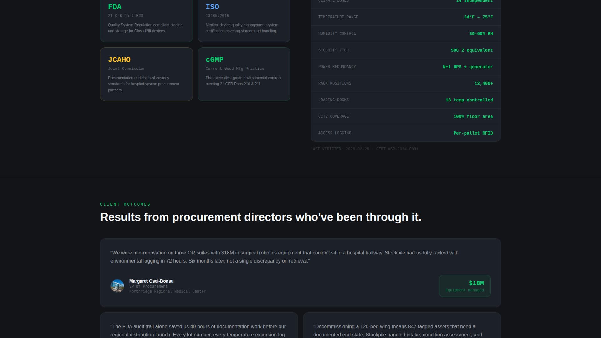
Task: Click the '30–60% RH' value
Action: [x=481, y=33]
